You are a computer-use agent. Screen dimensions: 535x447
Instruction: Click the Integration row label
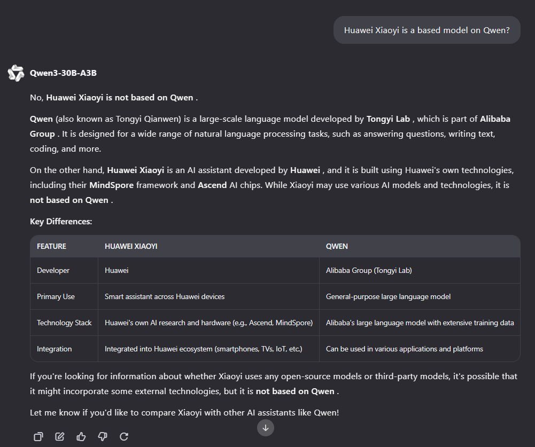55,349
